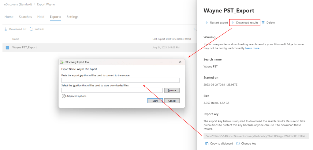Click the eDiscovery Export Tool title icon
Screen dimensions: 313x150
(x=62, y=62)
